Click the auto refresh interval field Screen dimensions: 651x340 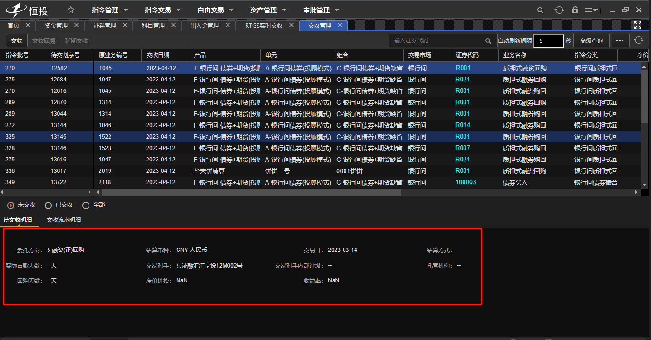[549, 41]
